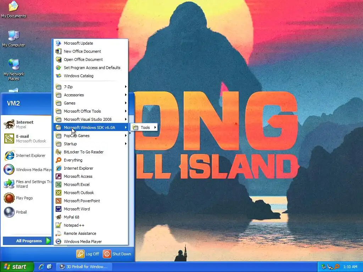This screenshot has height=272, width=363.
Task: Open Remote Assistance icon
Action: 58,233
